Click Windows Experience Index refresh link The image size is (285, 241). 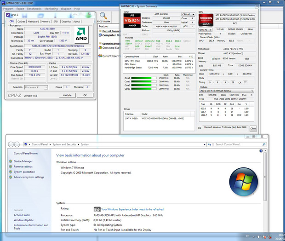click(132, 209)
